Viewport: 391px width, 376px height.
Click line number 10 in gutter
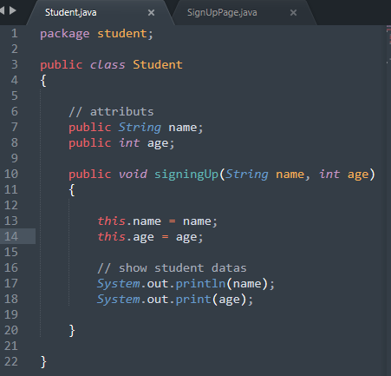11,174
